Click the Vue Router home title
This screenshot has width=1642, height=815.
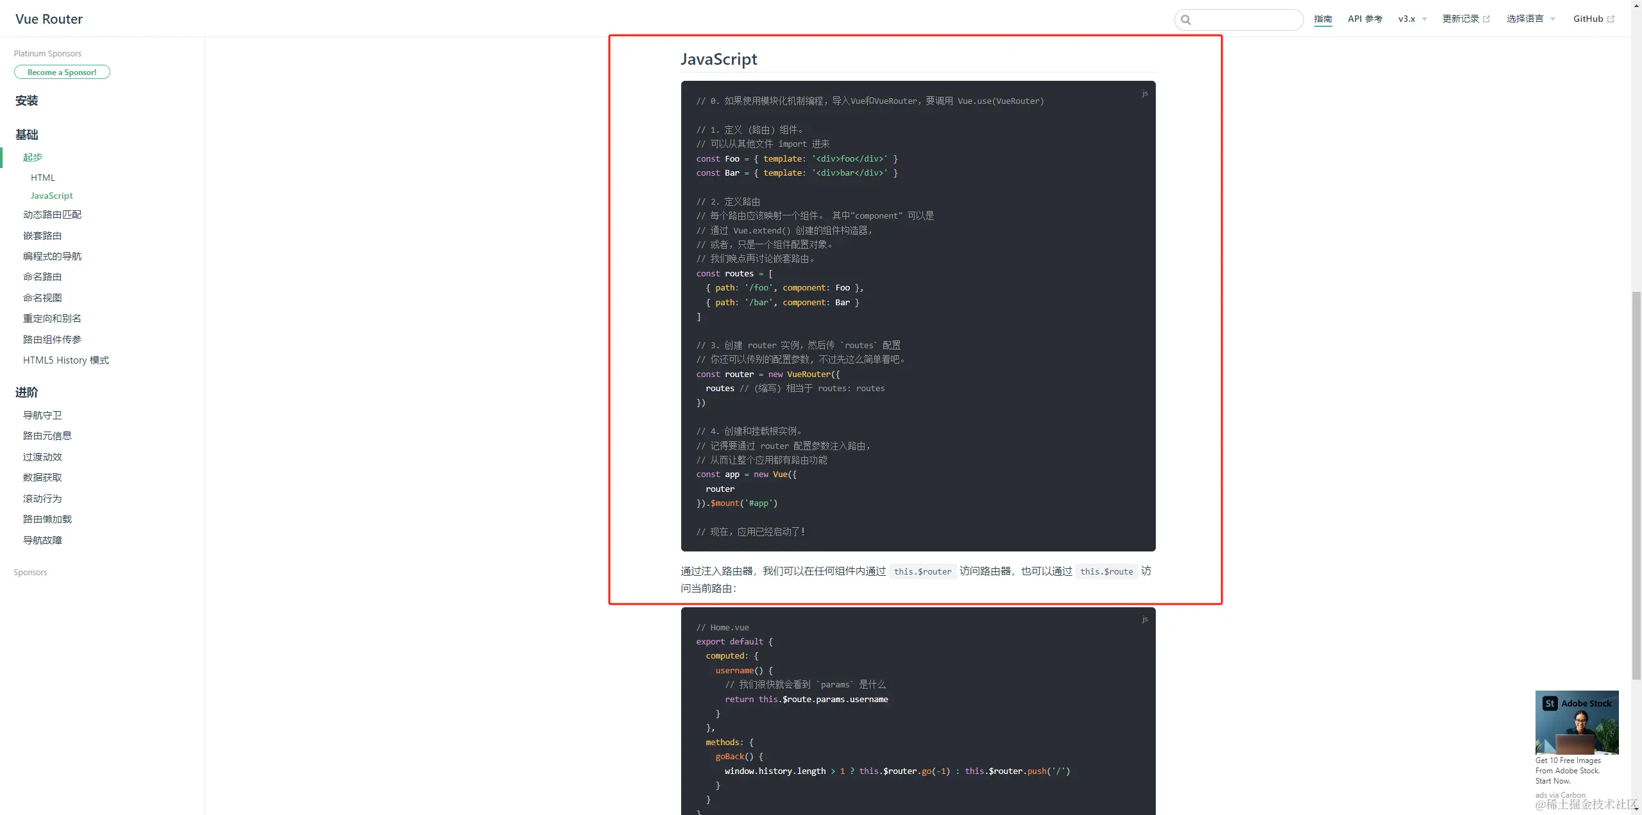(x=49, y=19)
